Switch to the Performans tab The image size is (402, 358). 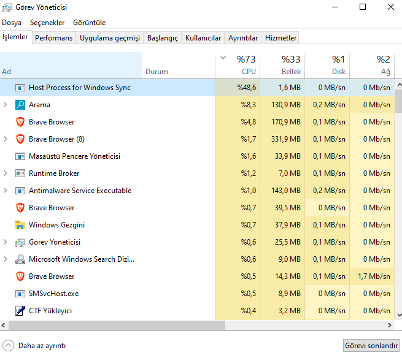(54, 38)
